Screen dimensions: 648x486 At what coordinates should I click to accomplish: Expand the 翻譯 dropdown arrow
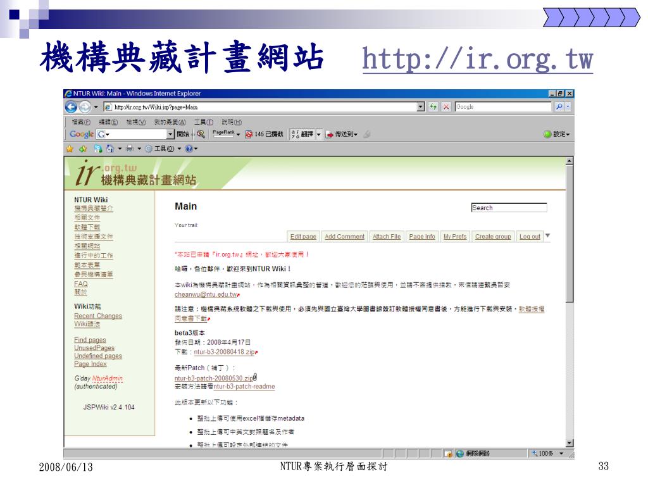pyautogui.click(x=319, y=134)
